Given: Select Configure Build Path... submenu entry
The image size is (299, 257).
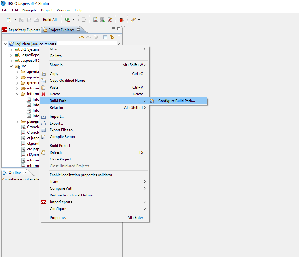Looking at the screenshot, I should click(176, 101).
